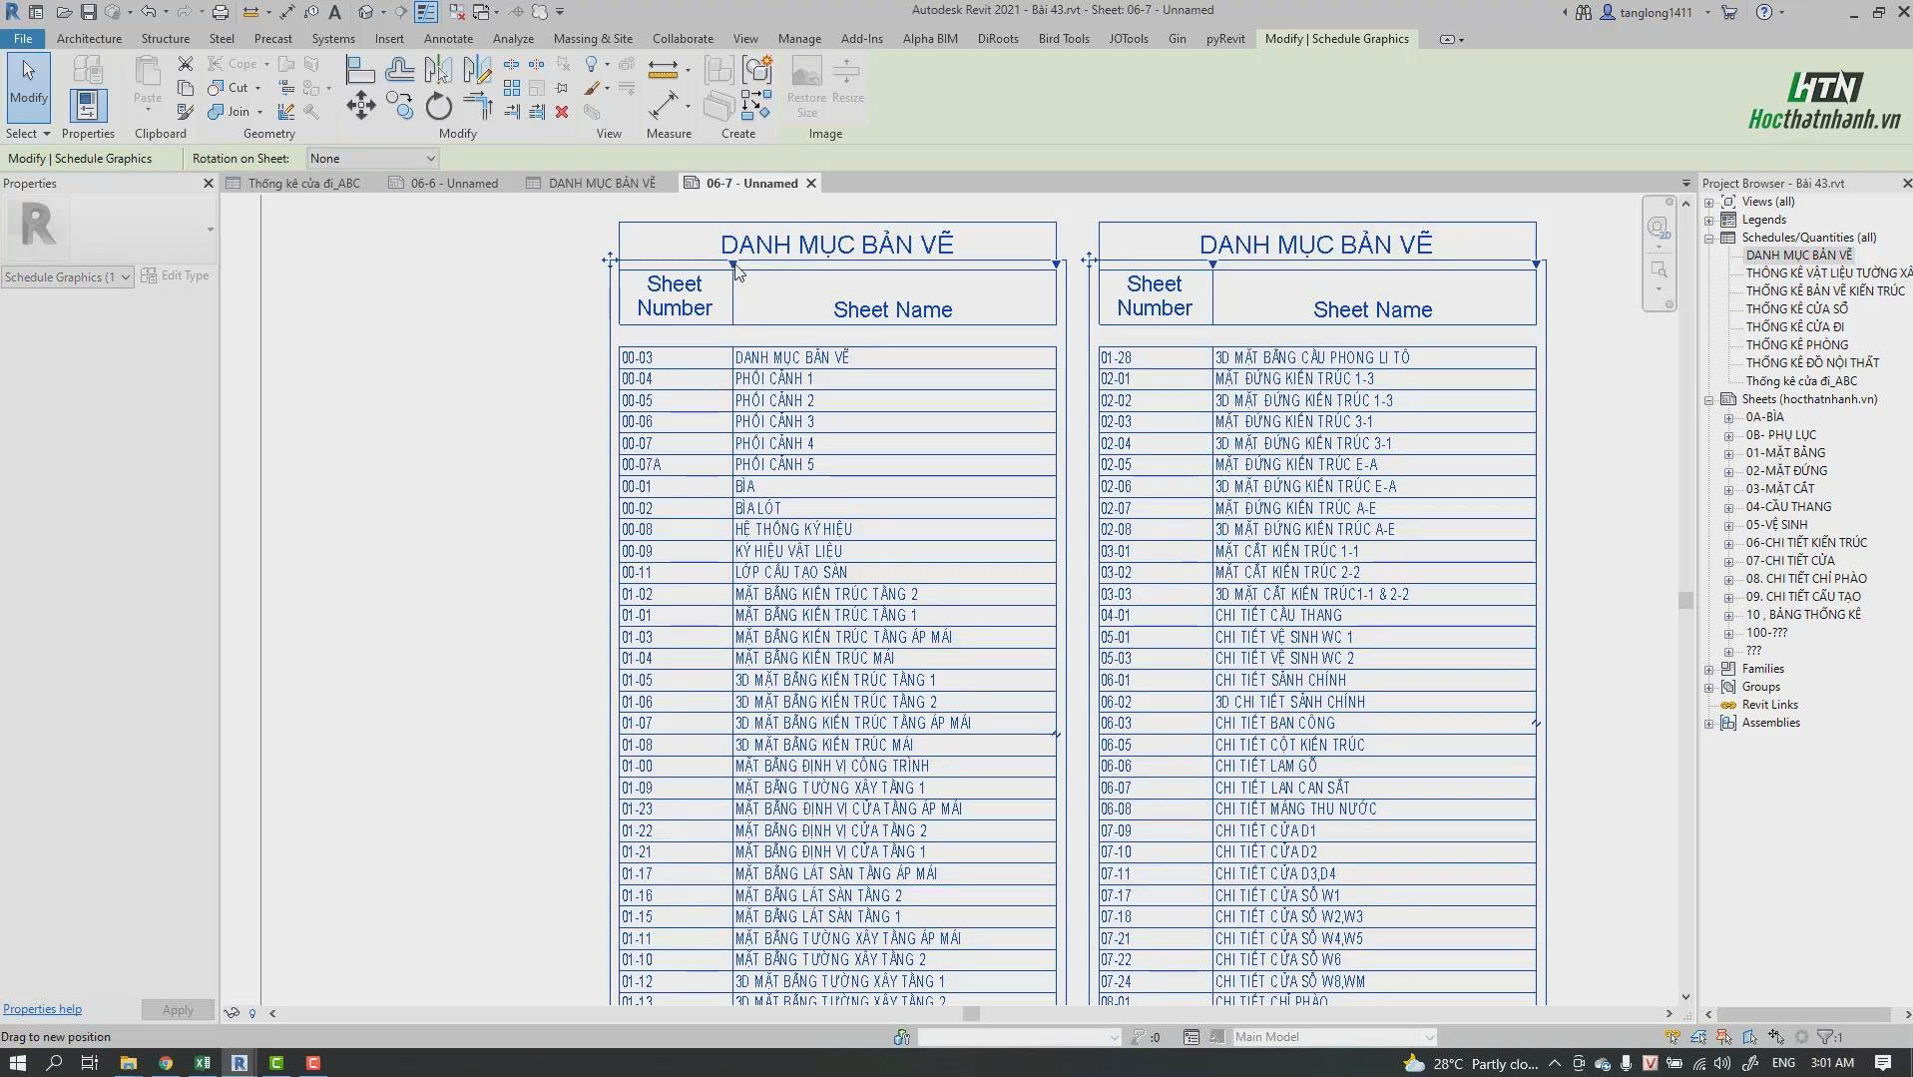
Task: Click the red Delete X icon
Action: [x=562, y=112]
